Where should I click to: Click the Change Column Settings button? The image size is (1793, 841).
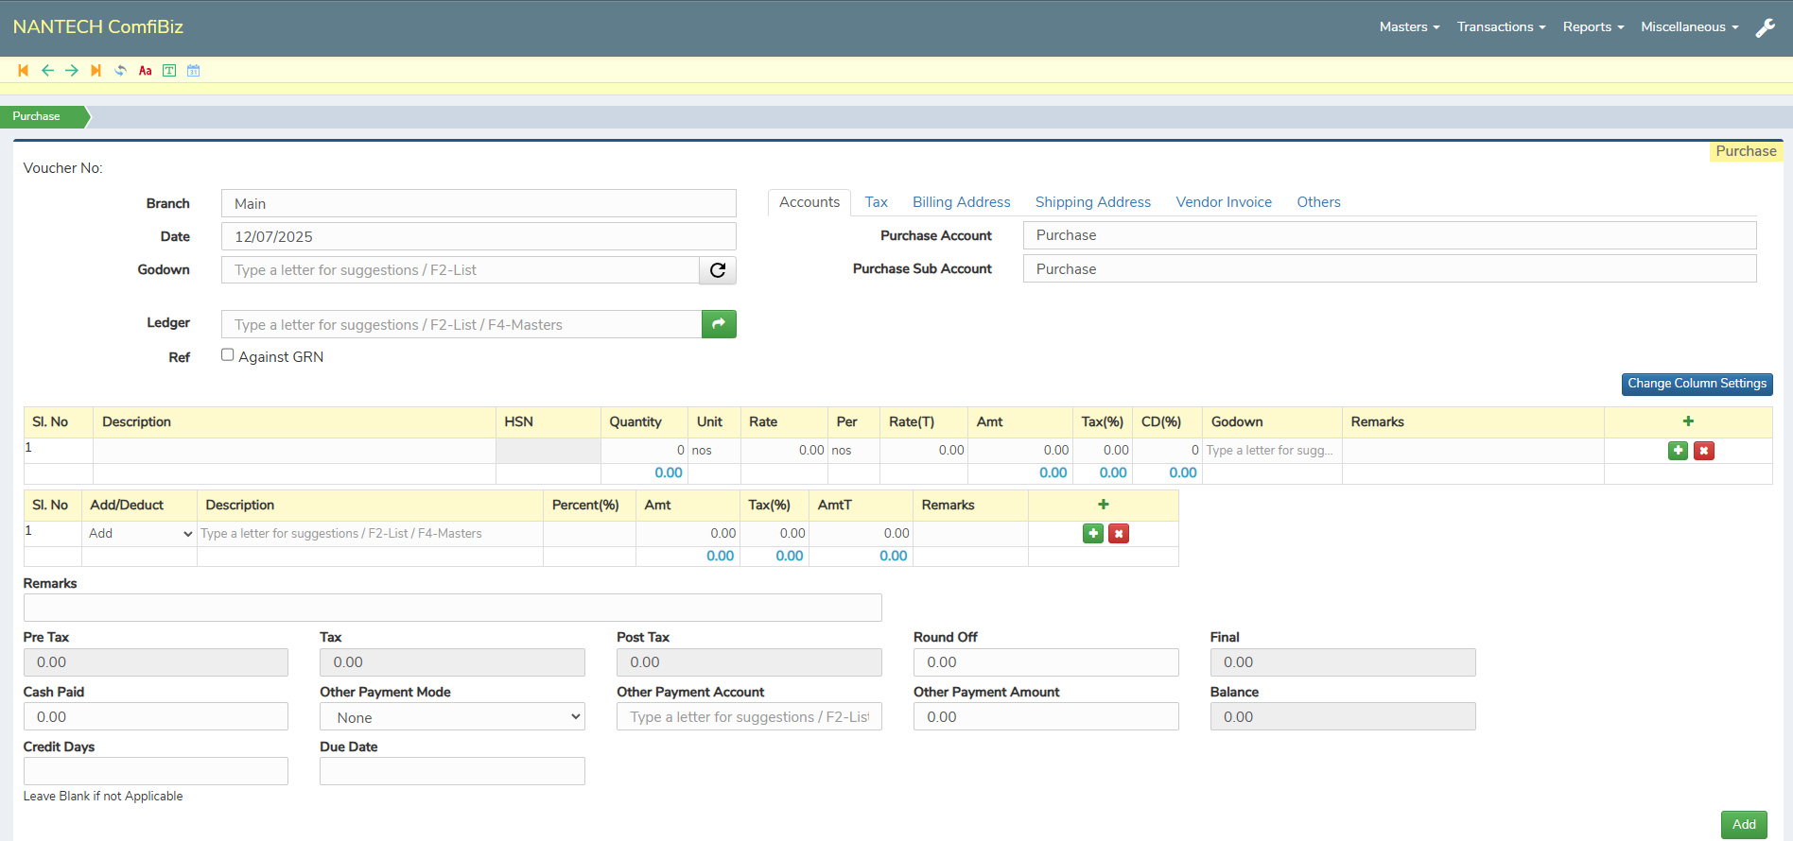1697,384
